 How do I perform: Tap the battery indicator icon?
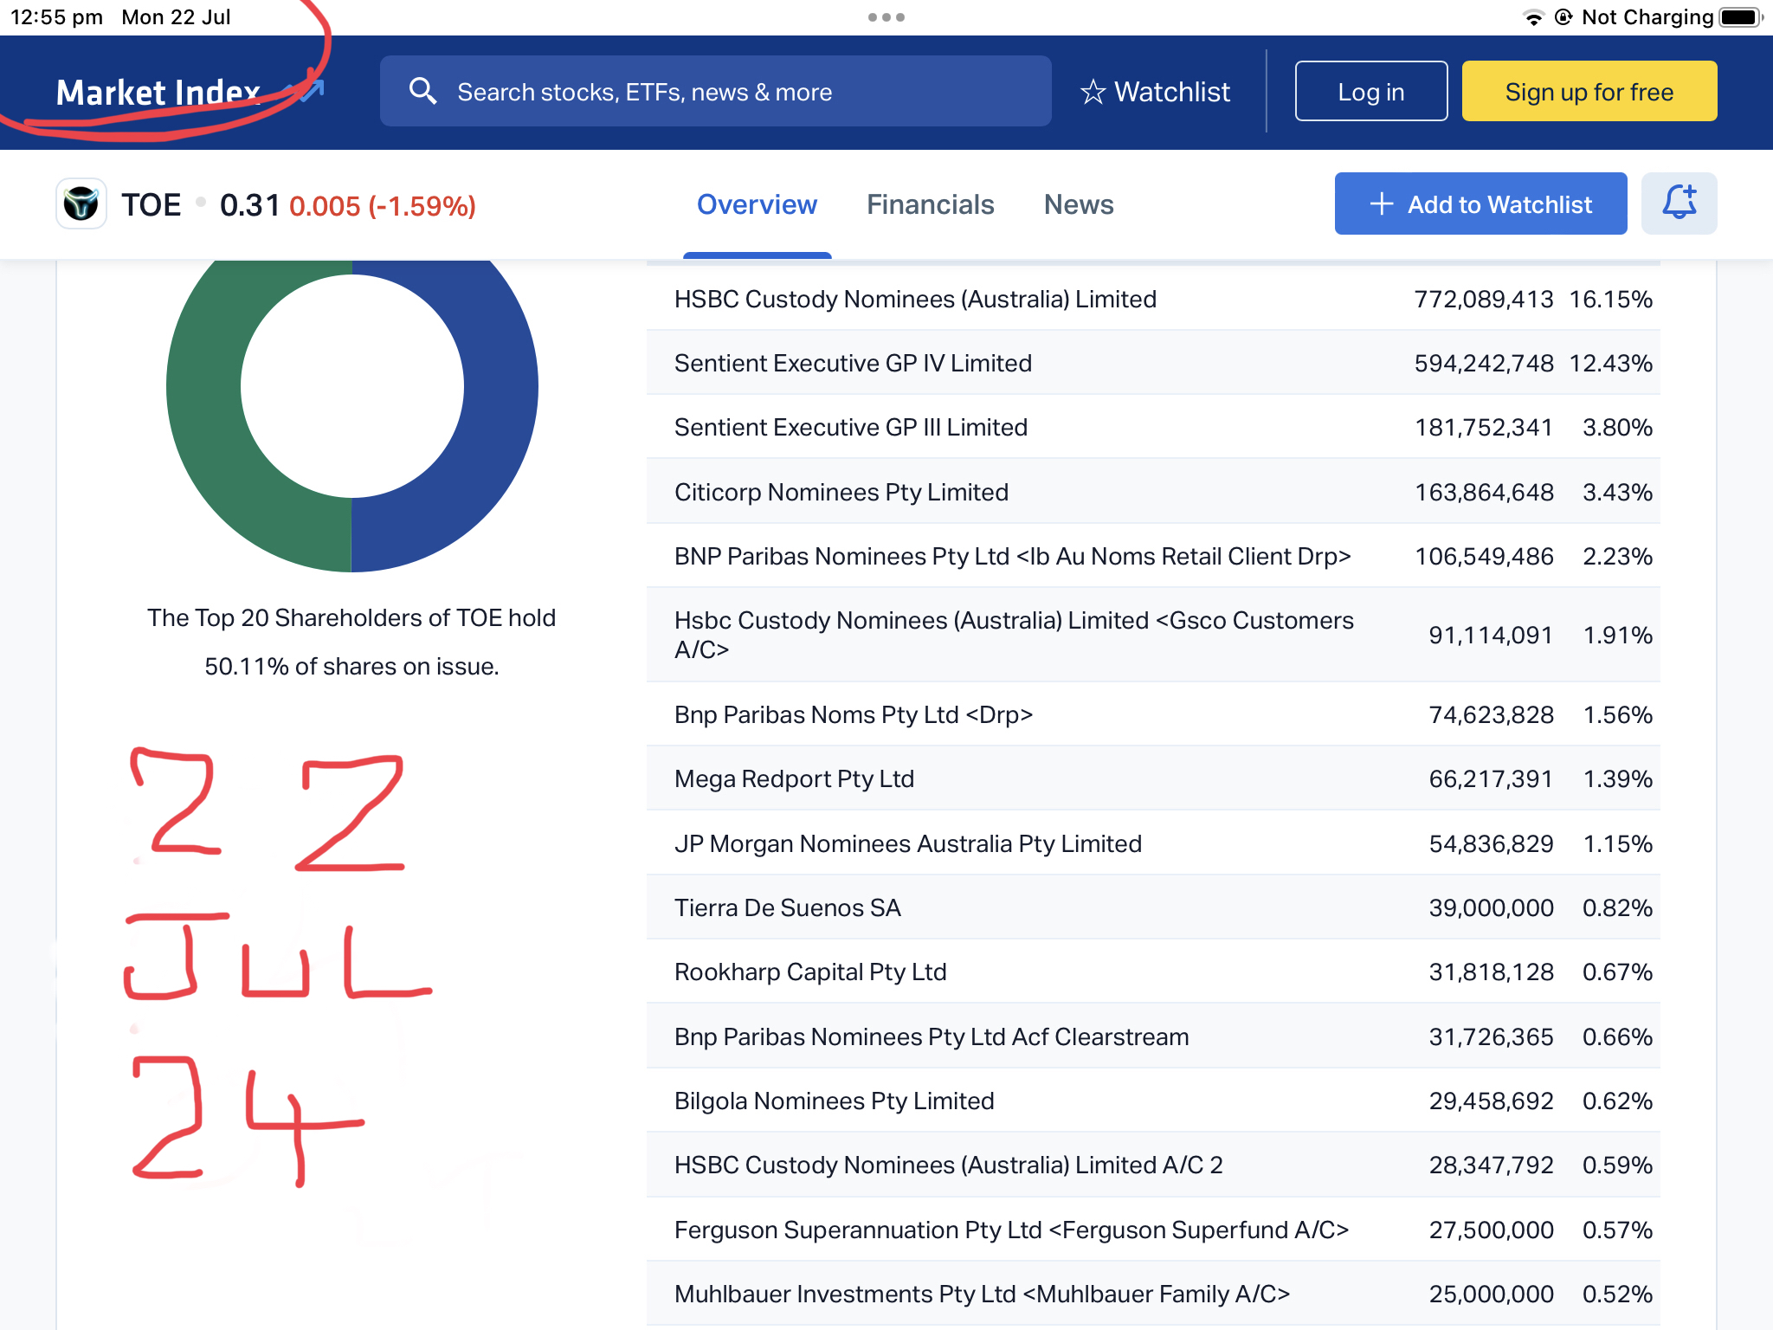(1741, 17)
